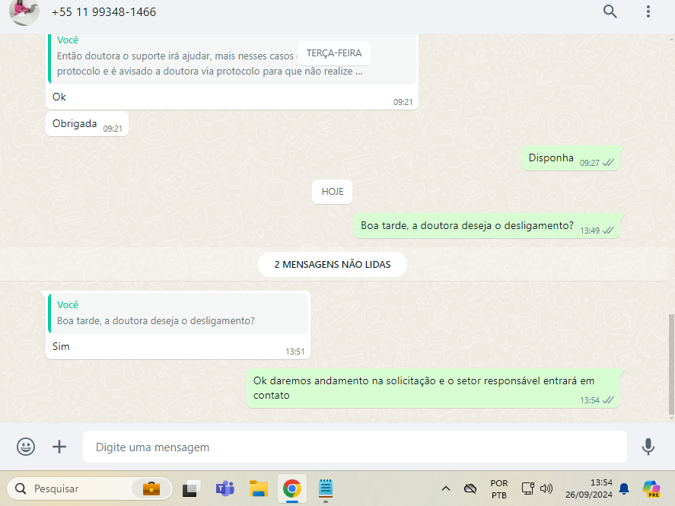Open Microsoft Teams from the taskbar
This screenshot has width=675, height=506.
coord(224,488)
